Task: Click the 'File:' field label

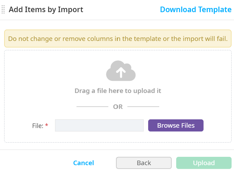Action: pos(37,126)
